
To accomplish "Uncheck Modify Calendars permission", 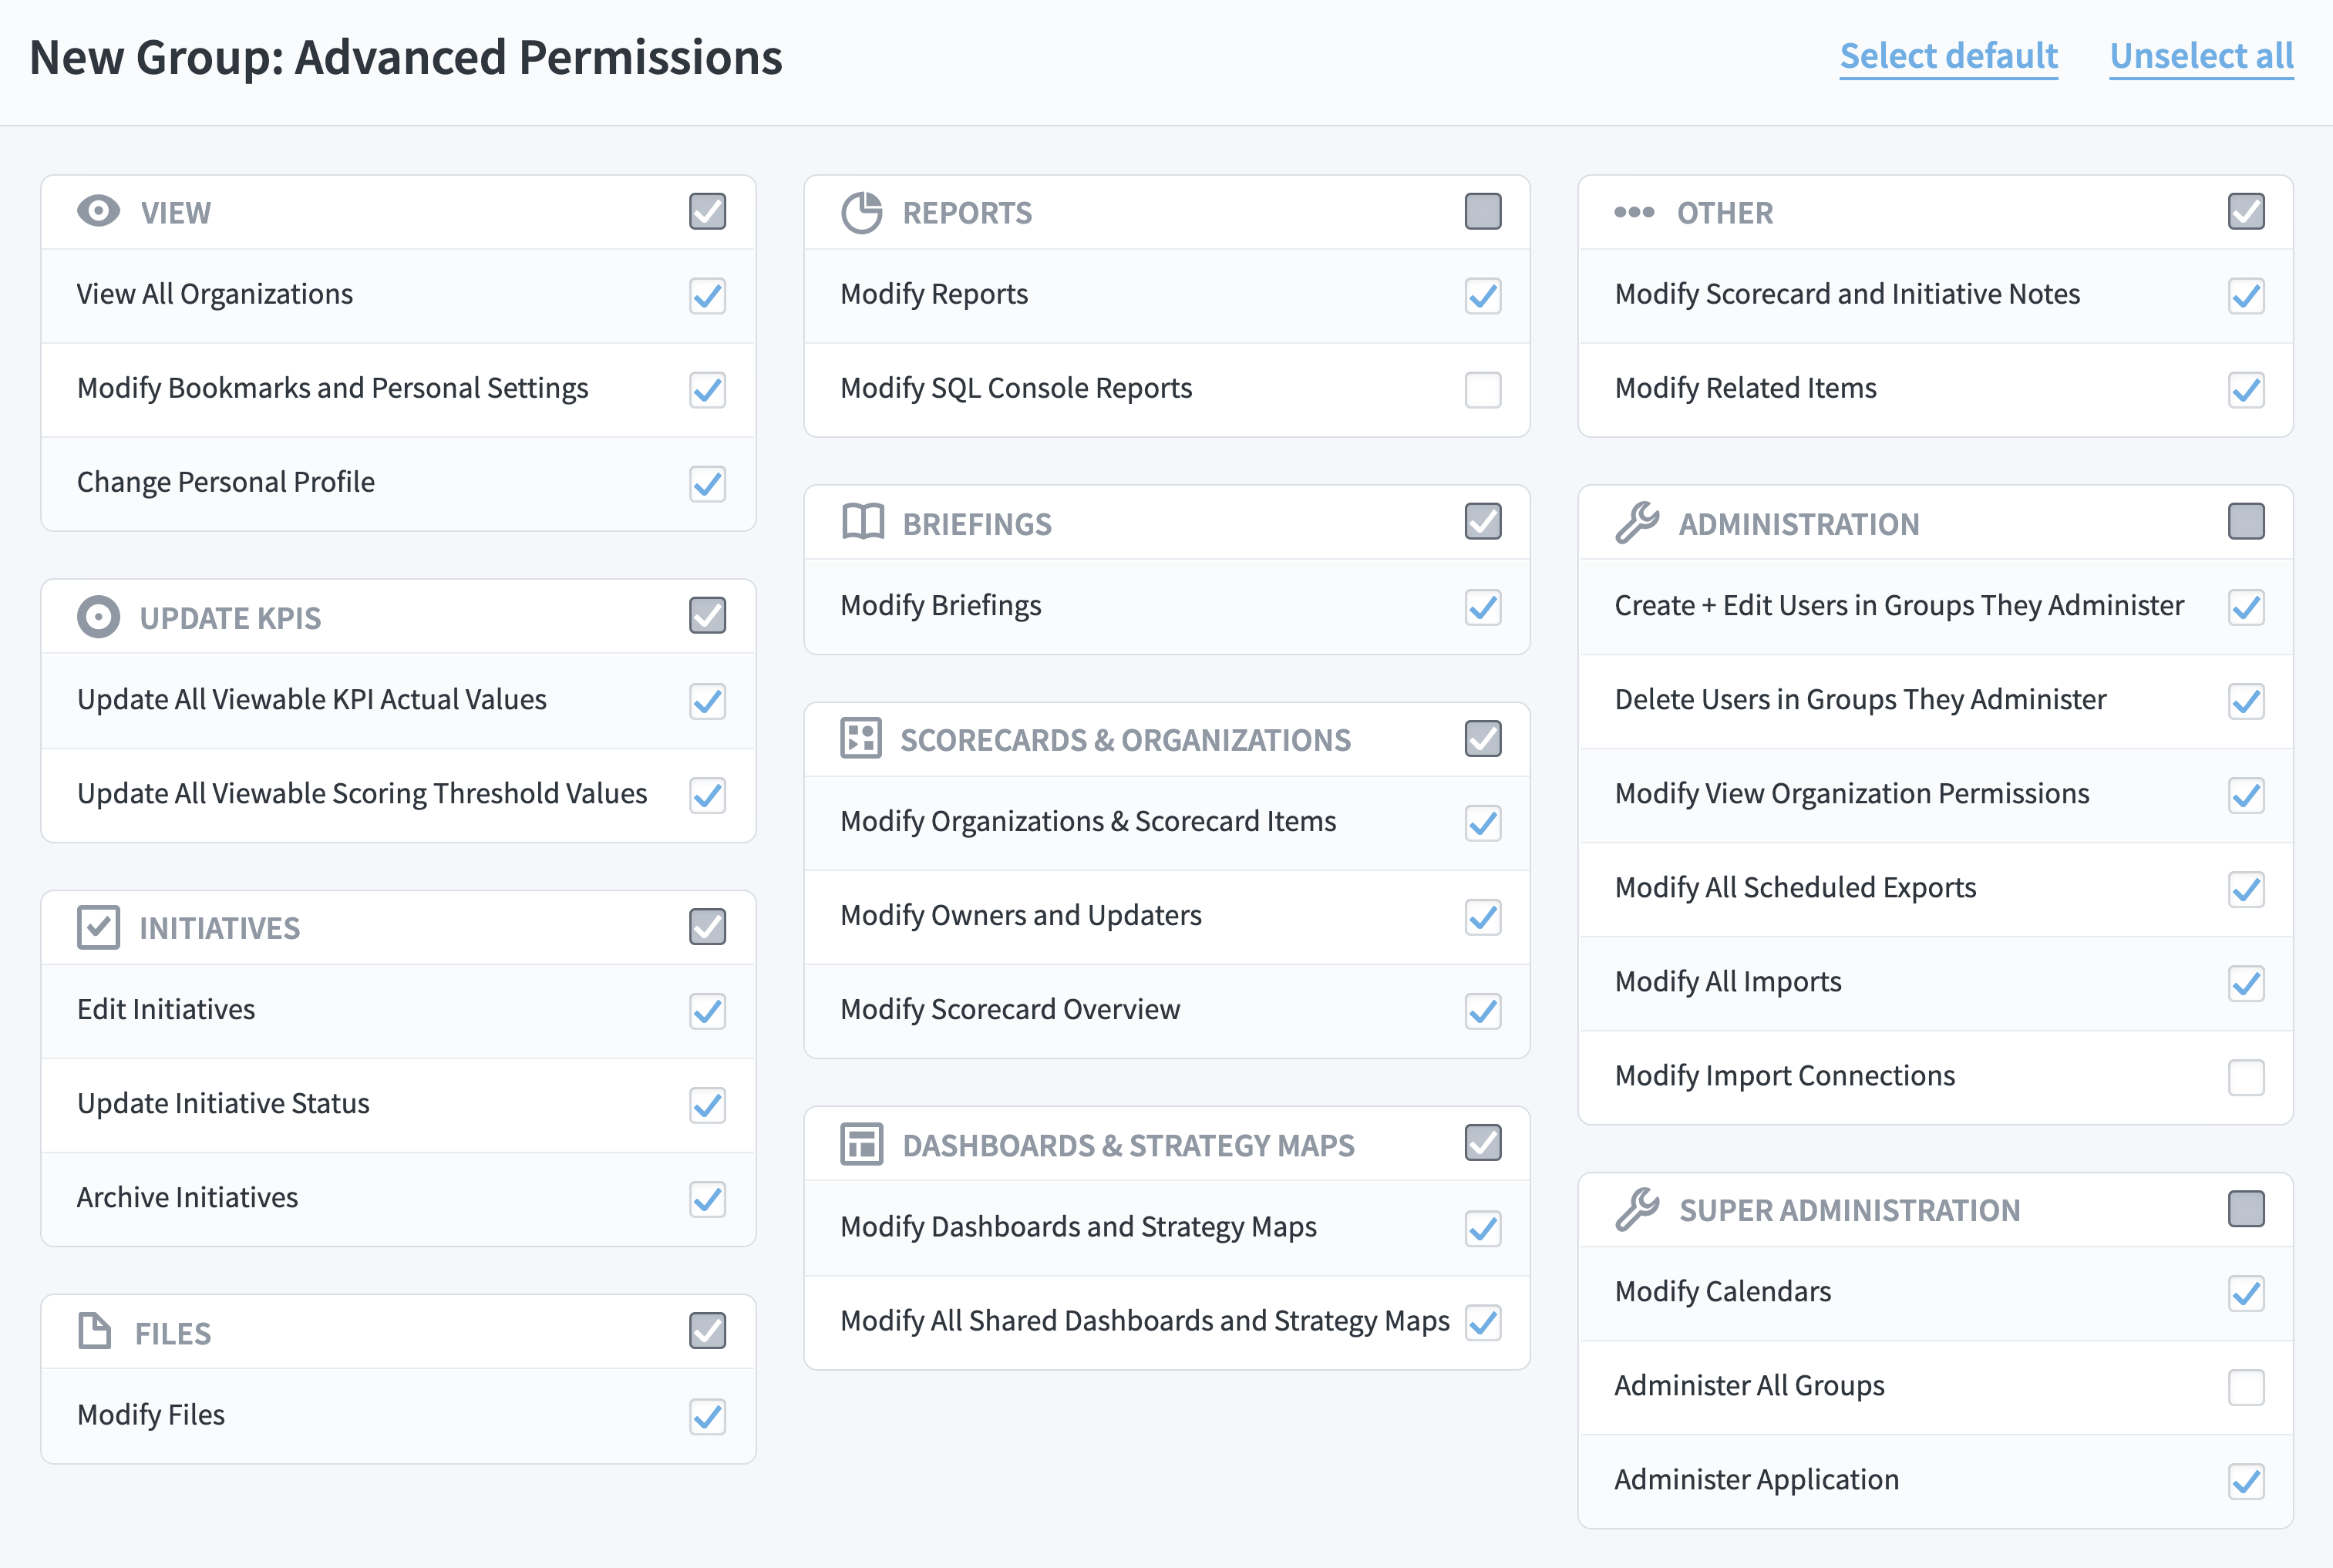I will (2246, 1293).
